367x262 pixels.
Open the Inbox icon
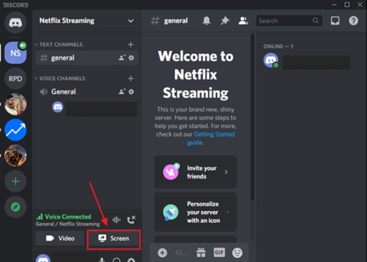pos(335,21)
